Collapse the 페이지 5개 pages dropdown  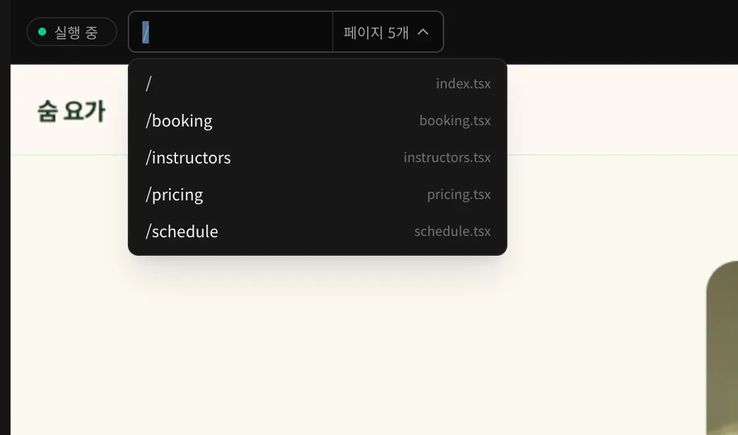pos(388,32)
